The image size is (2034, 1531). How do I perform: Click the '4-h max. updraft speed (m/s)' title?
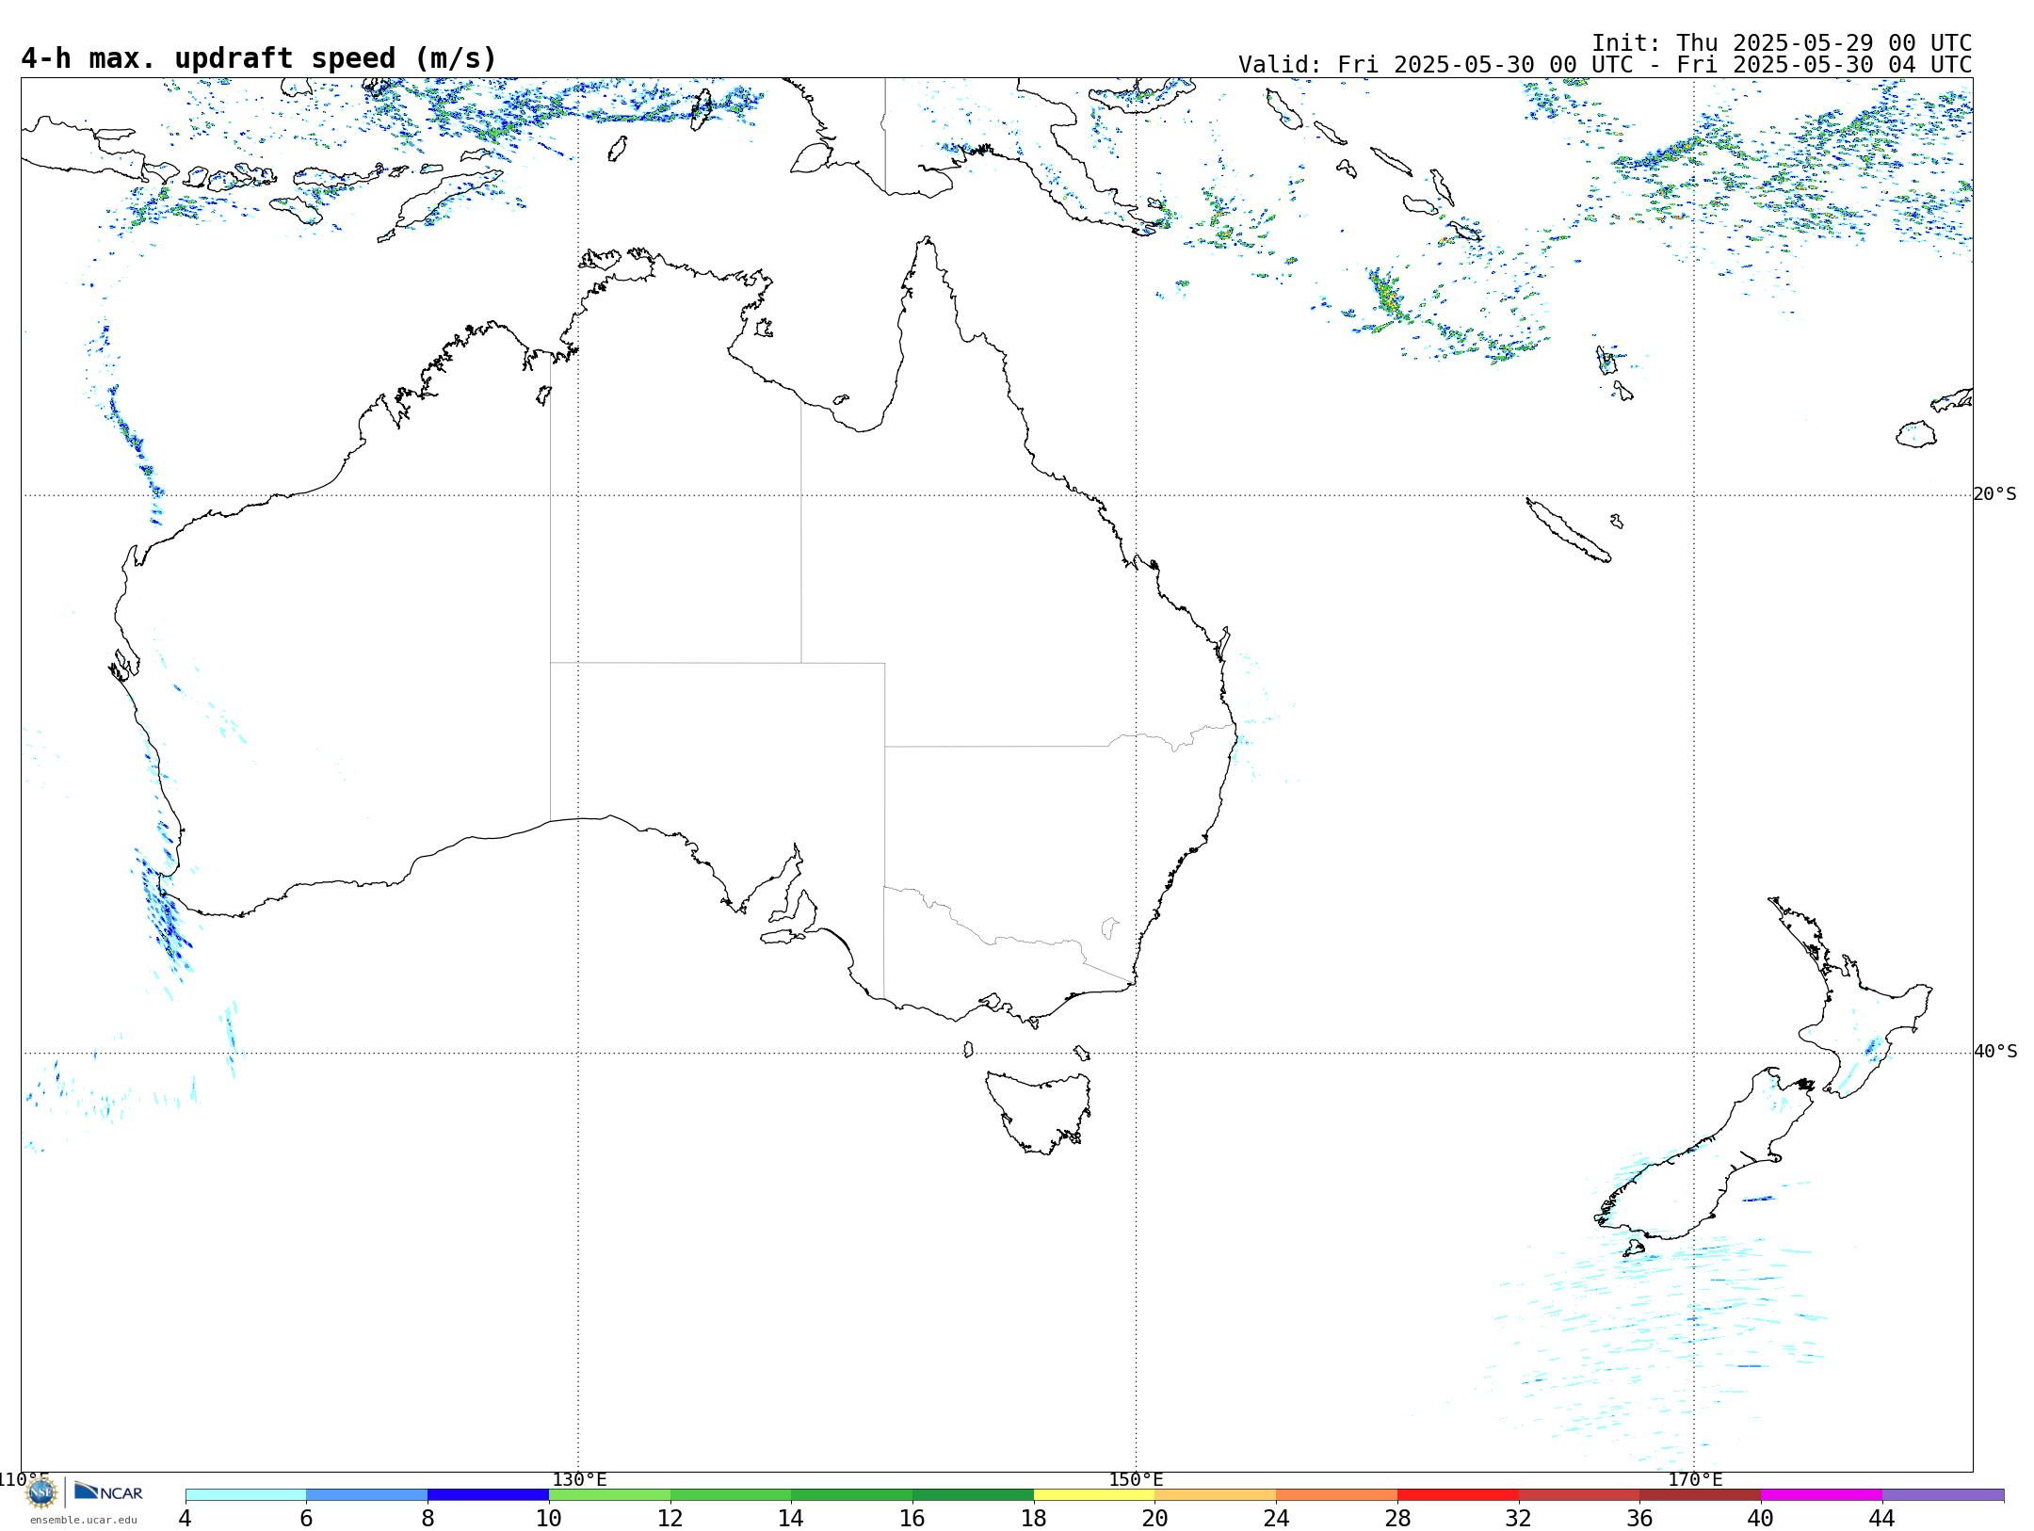point(259,58)
